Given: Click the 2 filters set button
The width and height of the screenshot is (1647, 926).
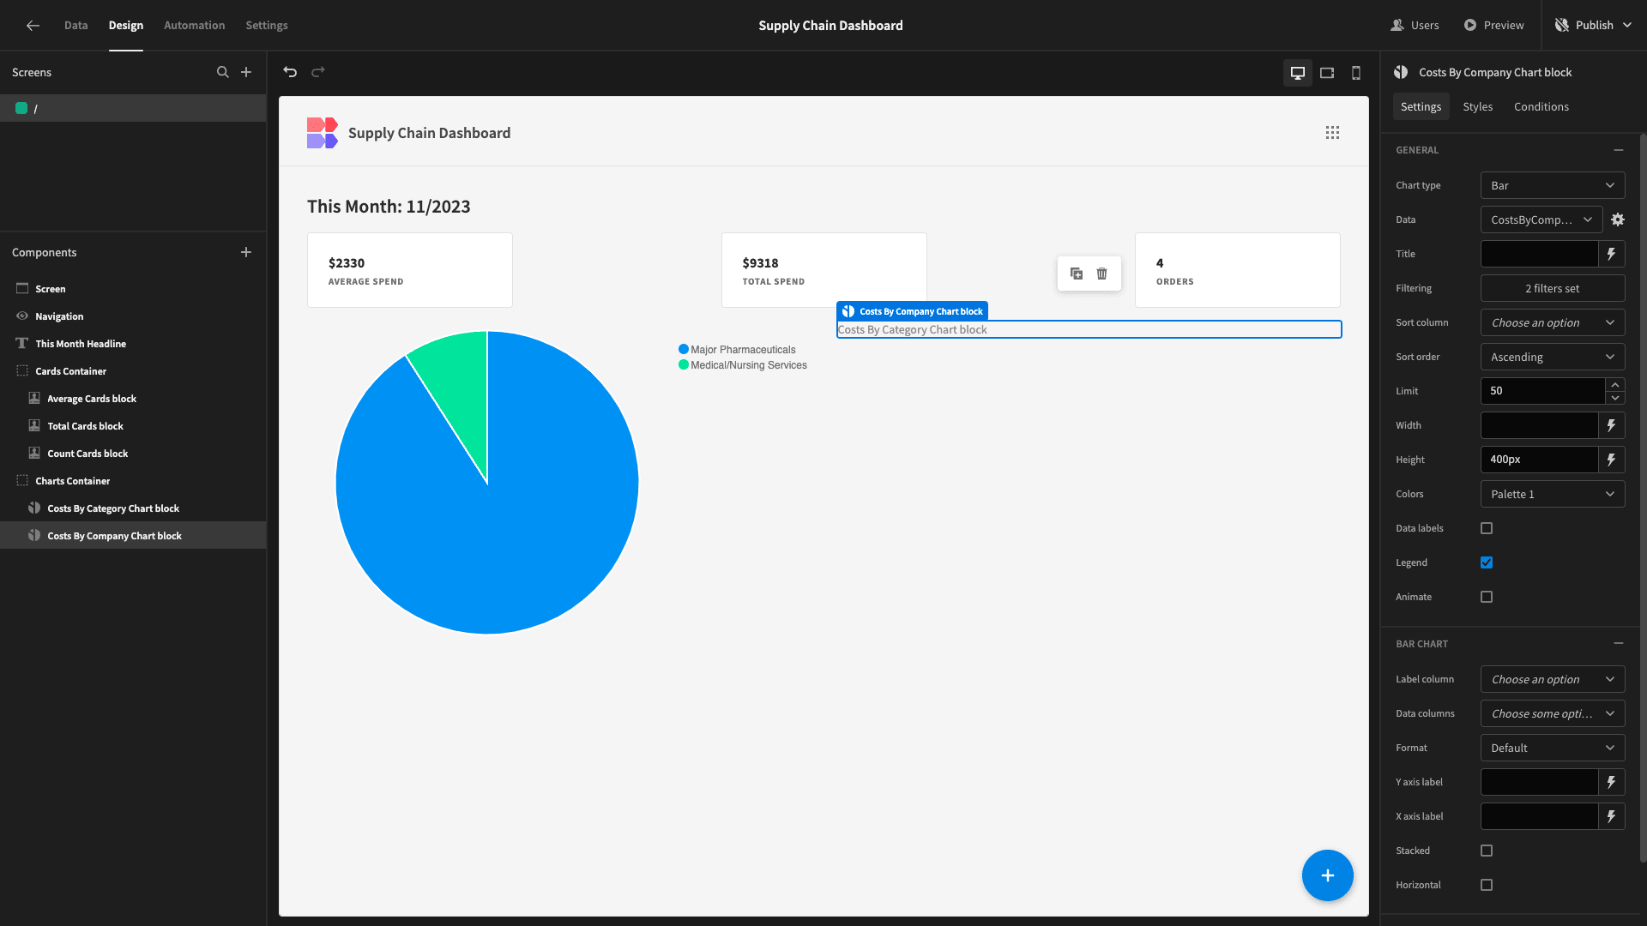Looking at the screenshot, I should (x=1553, y=288).
